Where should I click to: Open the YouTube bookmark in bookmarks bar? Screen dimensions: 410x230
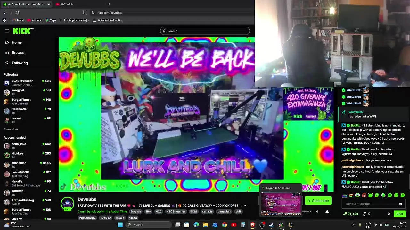pyautogui.click(x=35, y=20)
